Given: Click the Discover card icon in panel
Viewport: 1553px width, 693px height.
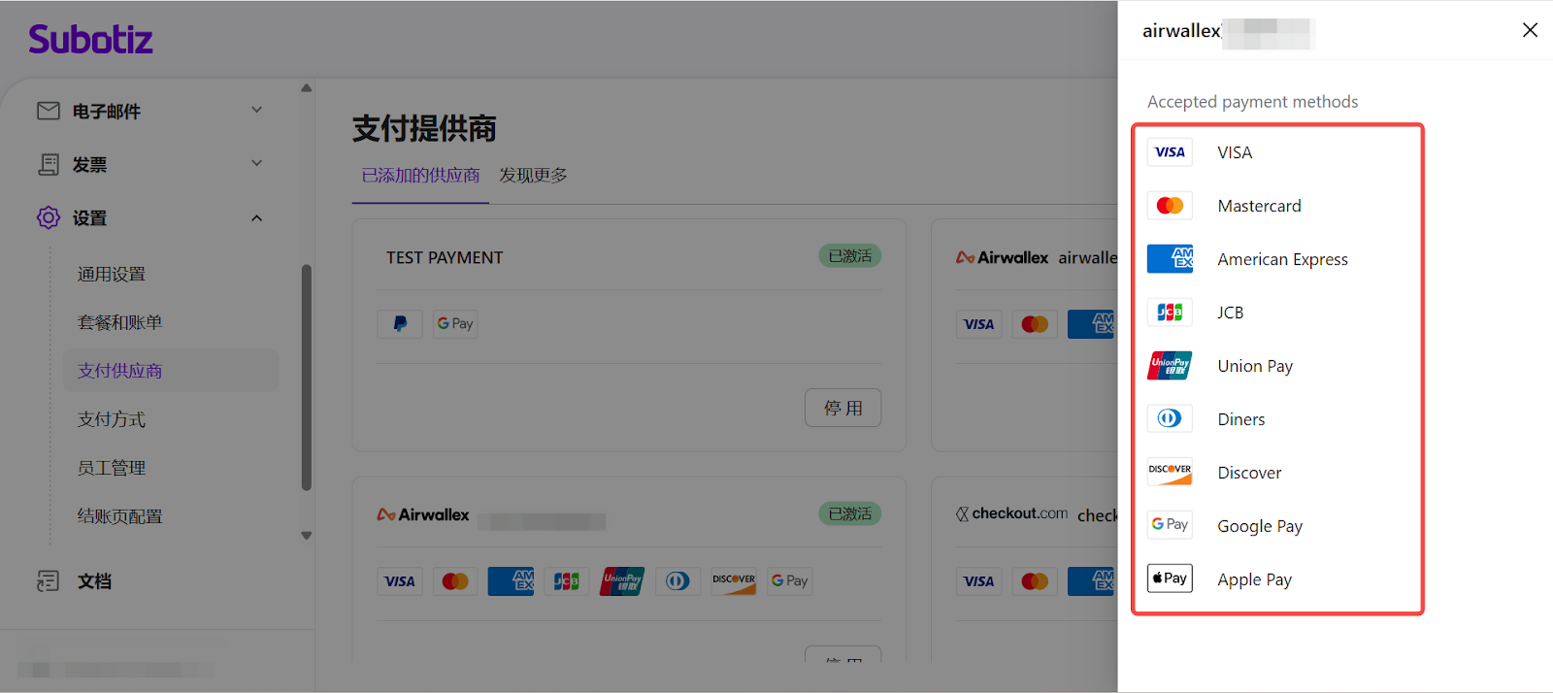Looking at the screenshot, I should [1170, 472].
